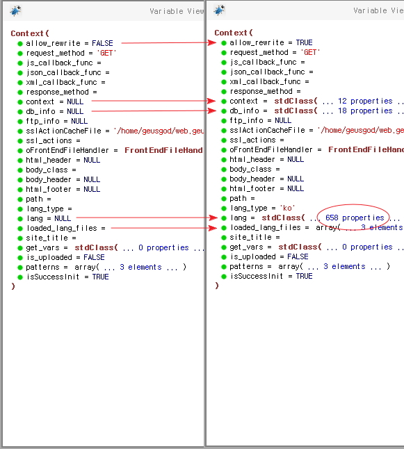Viewport: 404px width, 449px height.
Task: Click the bug icon in left Variable View
Action: tap(15, 11)
